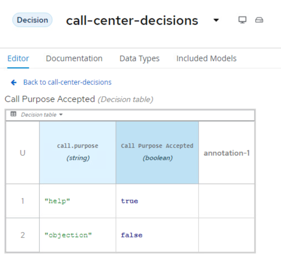Open the call-center-decisions title dropdown arrow

216,20
